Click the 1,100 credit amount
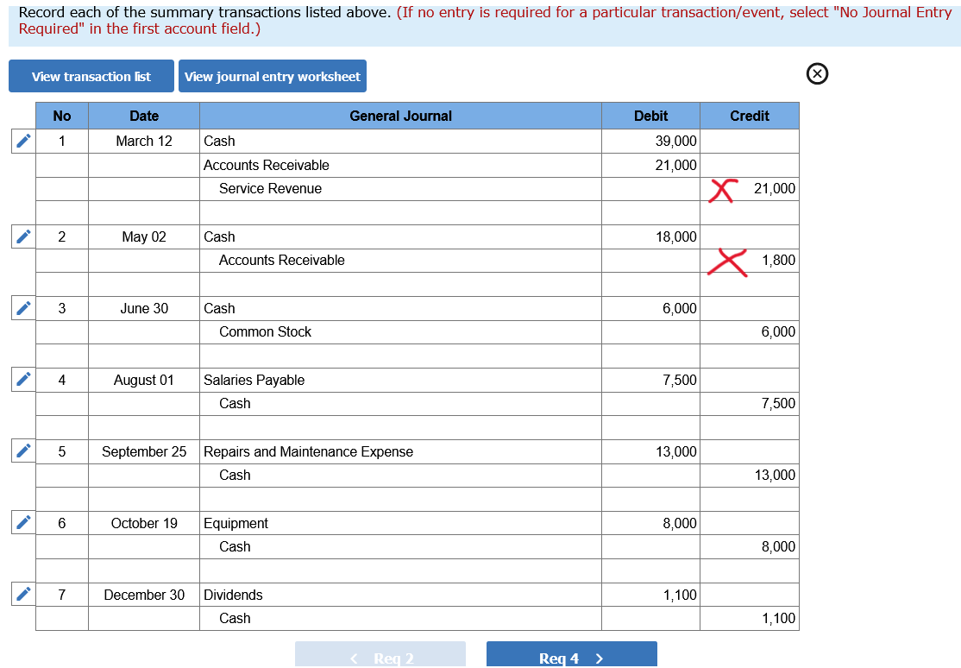 (750, 618)
